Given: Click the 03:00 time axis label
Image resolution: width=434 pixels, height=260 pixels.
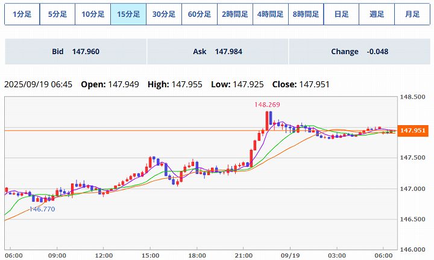Looking at the screenshot, I should [337, 256].
